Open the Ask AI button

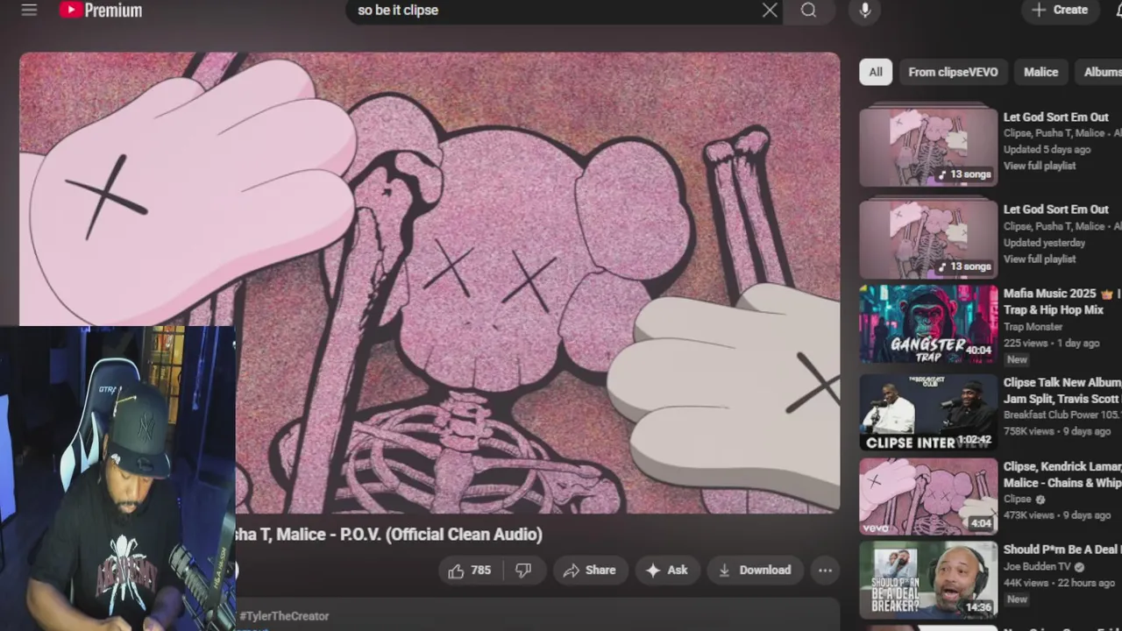[667, 571]
